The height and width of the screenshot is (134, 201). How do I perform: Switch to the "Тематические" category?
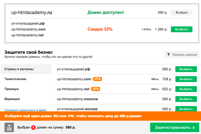pos(15,79)
